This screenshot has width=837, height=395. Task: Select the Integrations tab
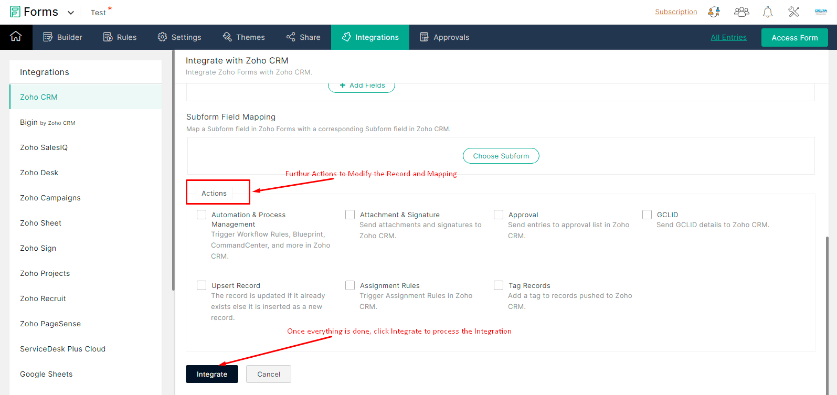point(370,37)
